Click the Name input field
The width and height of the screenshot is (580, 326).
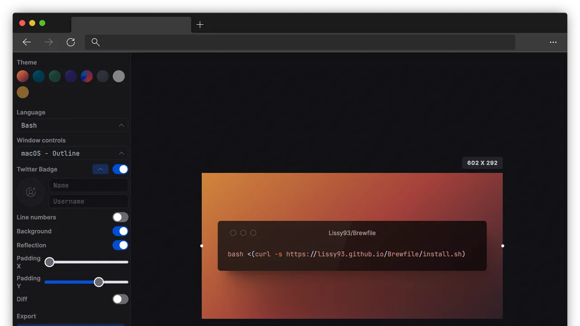tap(88, 185)
